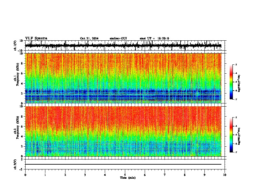253x196 pixels.
Task: Click the 'ch.1(V)' axis label
Action: coord(15,45)
